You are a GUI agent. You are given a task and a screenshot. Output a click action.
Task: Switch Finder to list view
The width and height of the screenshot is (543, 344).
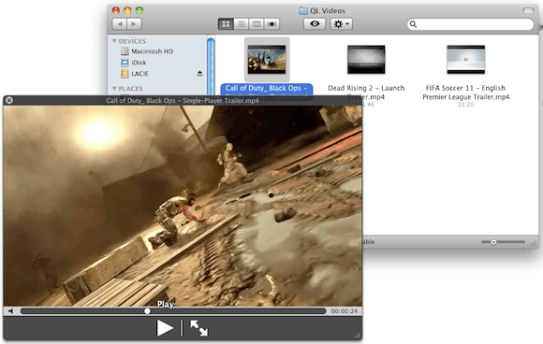click(x=241, y=24)
